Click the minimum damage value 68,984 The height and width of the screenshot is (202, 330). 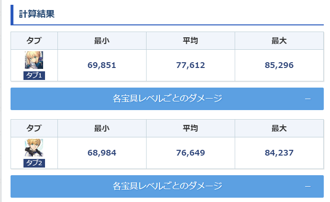[x=102, y=153]
